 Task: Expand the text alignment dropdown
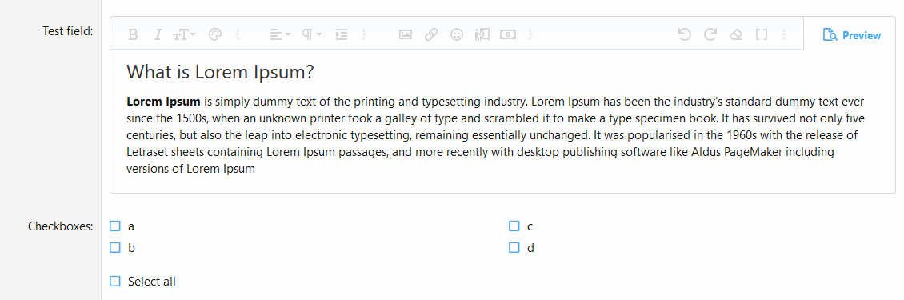(x=281, y=34)
